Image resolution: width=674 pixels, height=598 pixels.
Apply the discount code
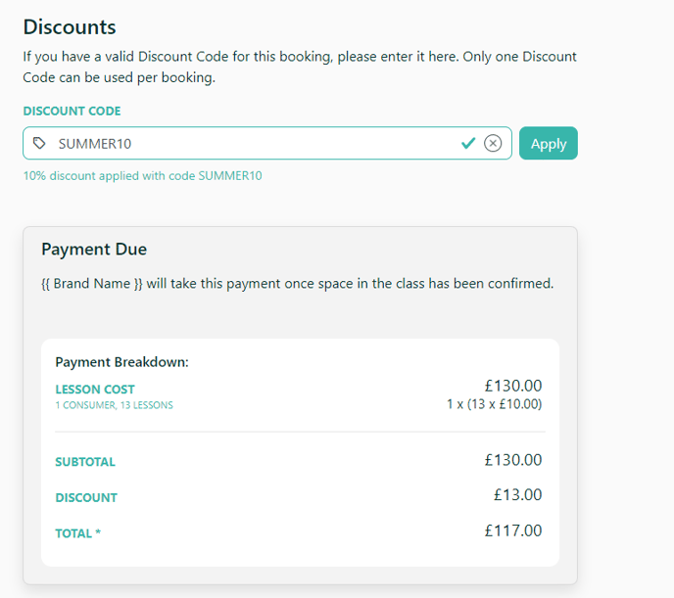pos(548,143)
